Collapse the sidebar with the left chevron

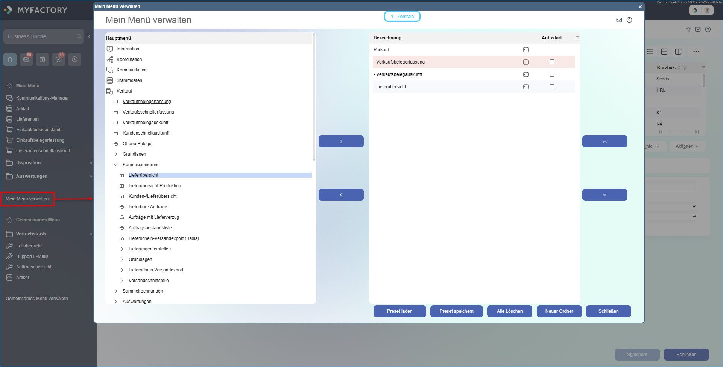click(x=89, y=36)
